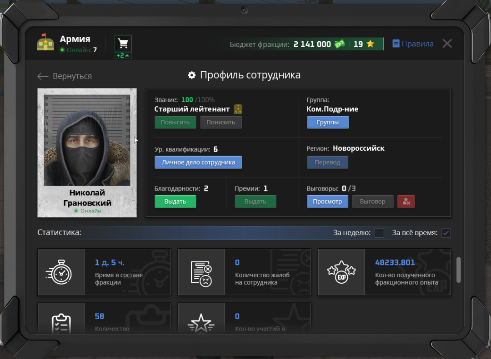491x359 pixels.
Task: Click the faction budget money icon
Action: [x=340, y=44]
